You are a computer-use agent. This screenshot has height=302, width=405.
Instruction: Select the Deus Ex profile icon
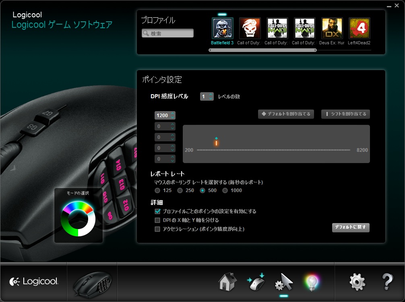[332, 28]
